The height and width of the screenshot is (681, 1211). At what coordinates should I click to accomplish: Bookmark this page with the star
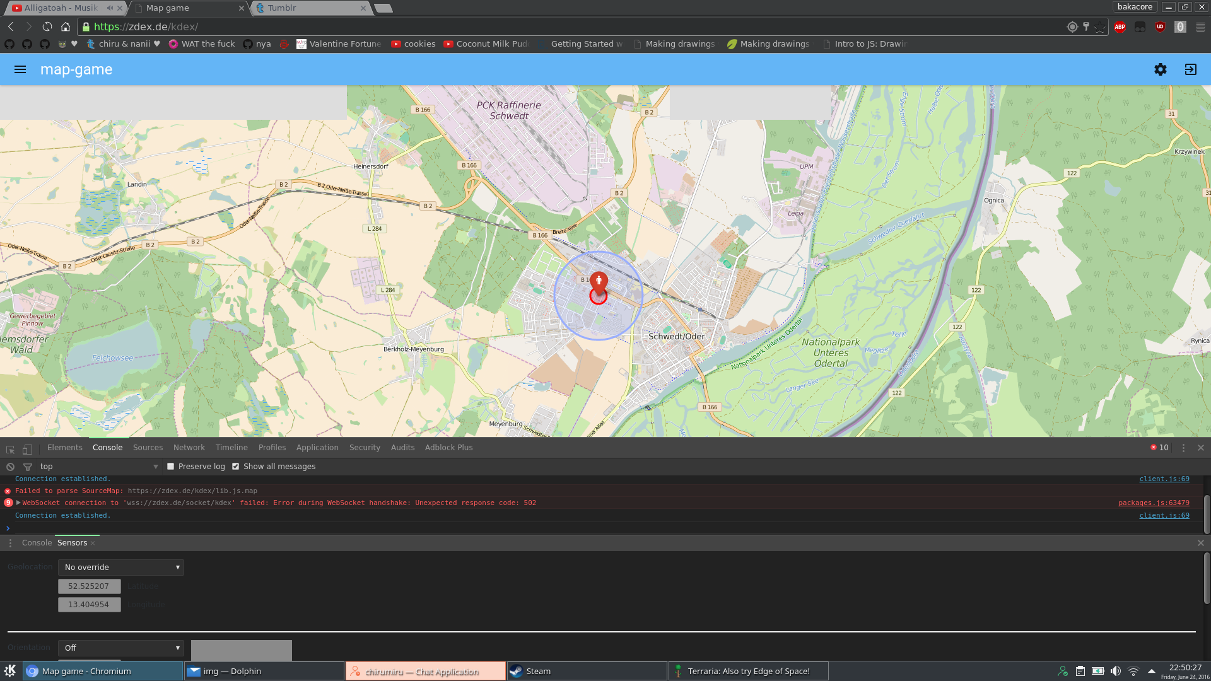tap(1100, 26)
